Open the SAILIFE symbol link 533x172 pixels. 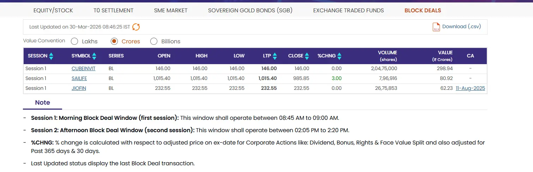pos(79,78)
